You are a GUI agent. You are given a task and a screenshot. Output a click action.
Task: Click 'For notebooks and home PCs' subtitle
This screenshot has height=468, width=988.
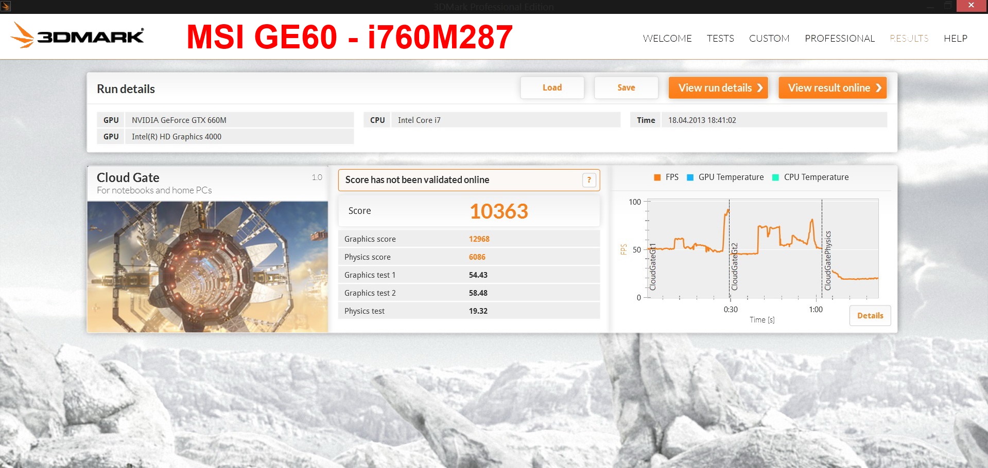pos(154,190)
